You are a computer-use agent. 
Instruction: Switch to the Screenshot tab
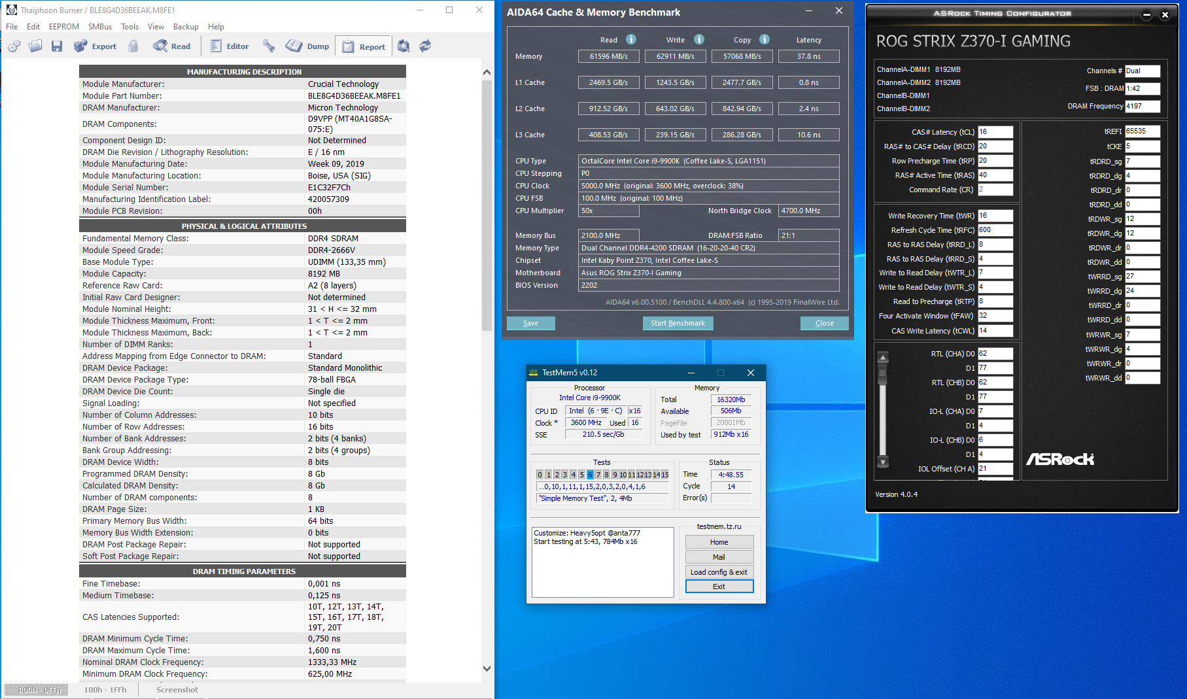pos(177,690)
